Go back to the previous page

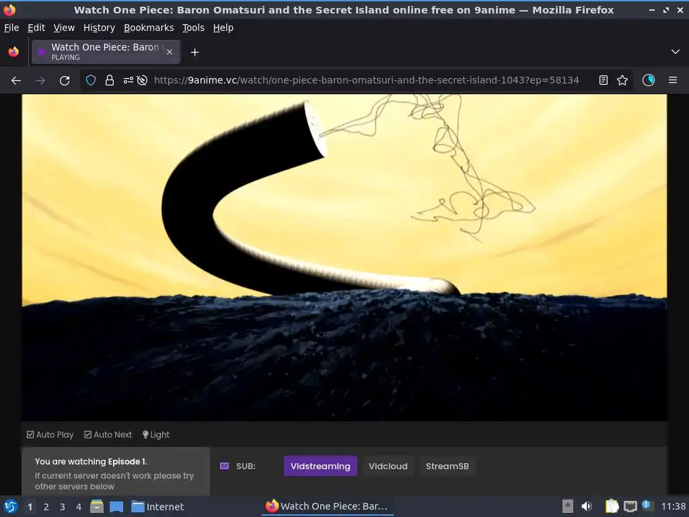click(16, 81)
